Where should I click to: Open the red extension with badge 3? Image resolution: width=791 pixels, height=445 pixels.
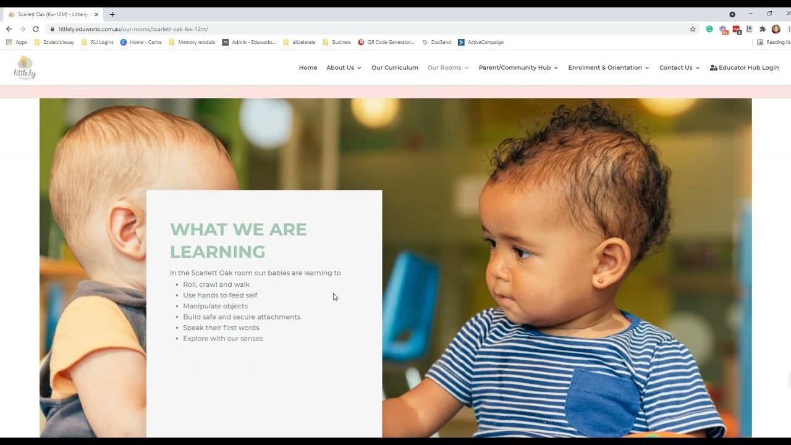(737, 29)
